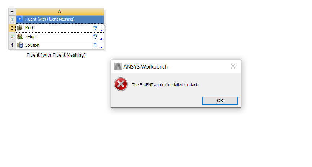
Task: Click the Mesh cell icon
Action: [x=20, y=28]
